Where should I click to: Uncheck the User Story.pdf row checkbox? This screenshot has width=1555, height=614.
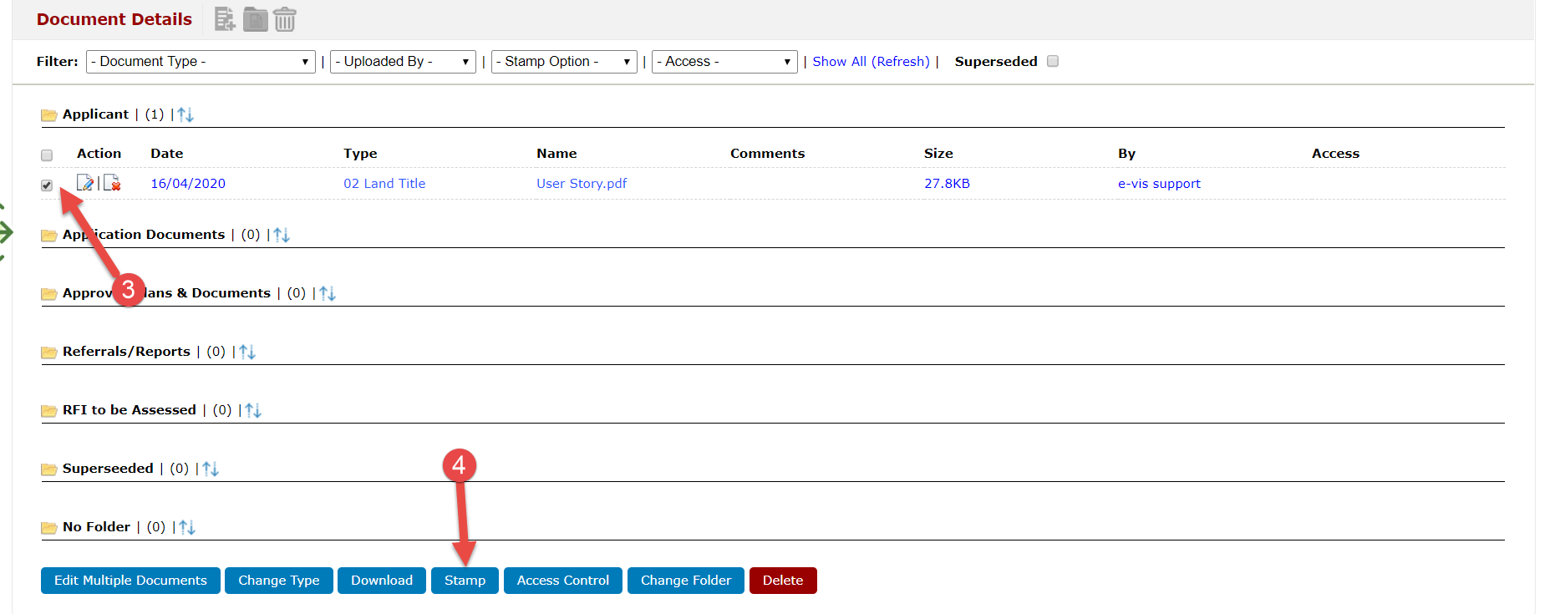(x=47, y=185)
